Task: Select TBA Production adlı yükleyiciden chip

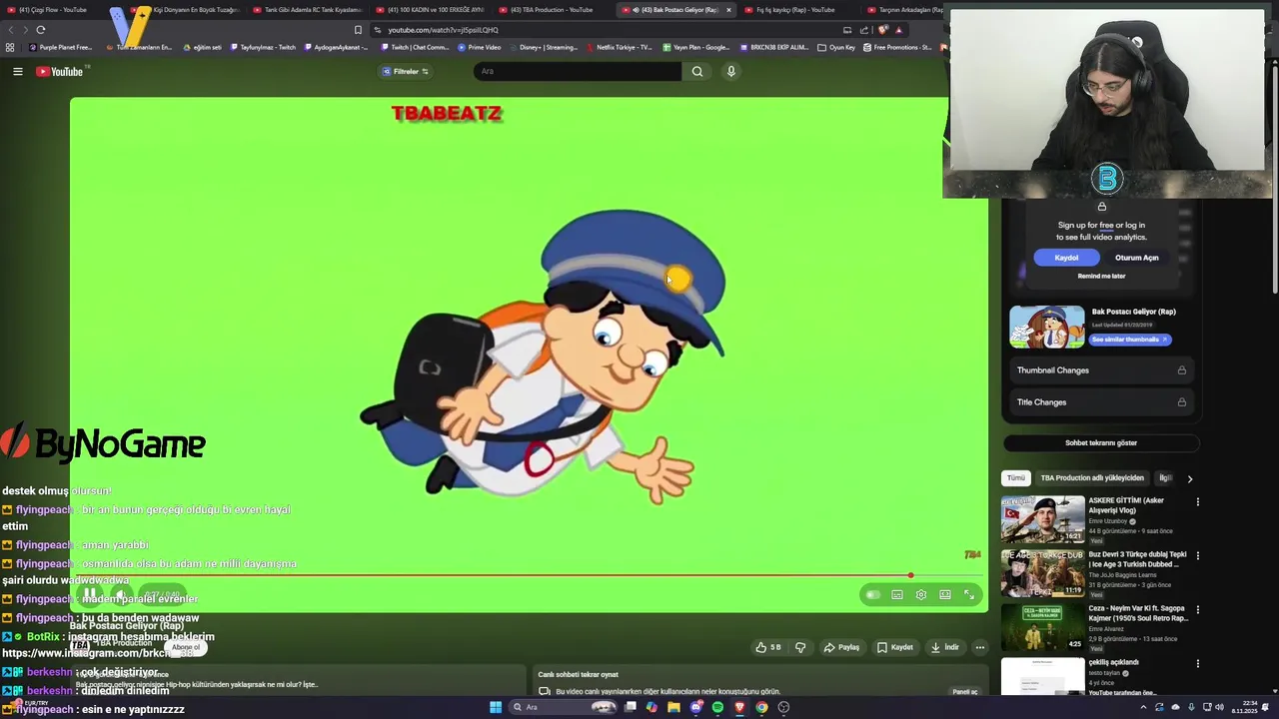Action: [x=1092, y=478]
